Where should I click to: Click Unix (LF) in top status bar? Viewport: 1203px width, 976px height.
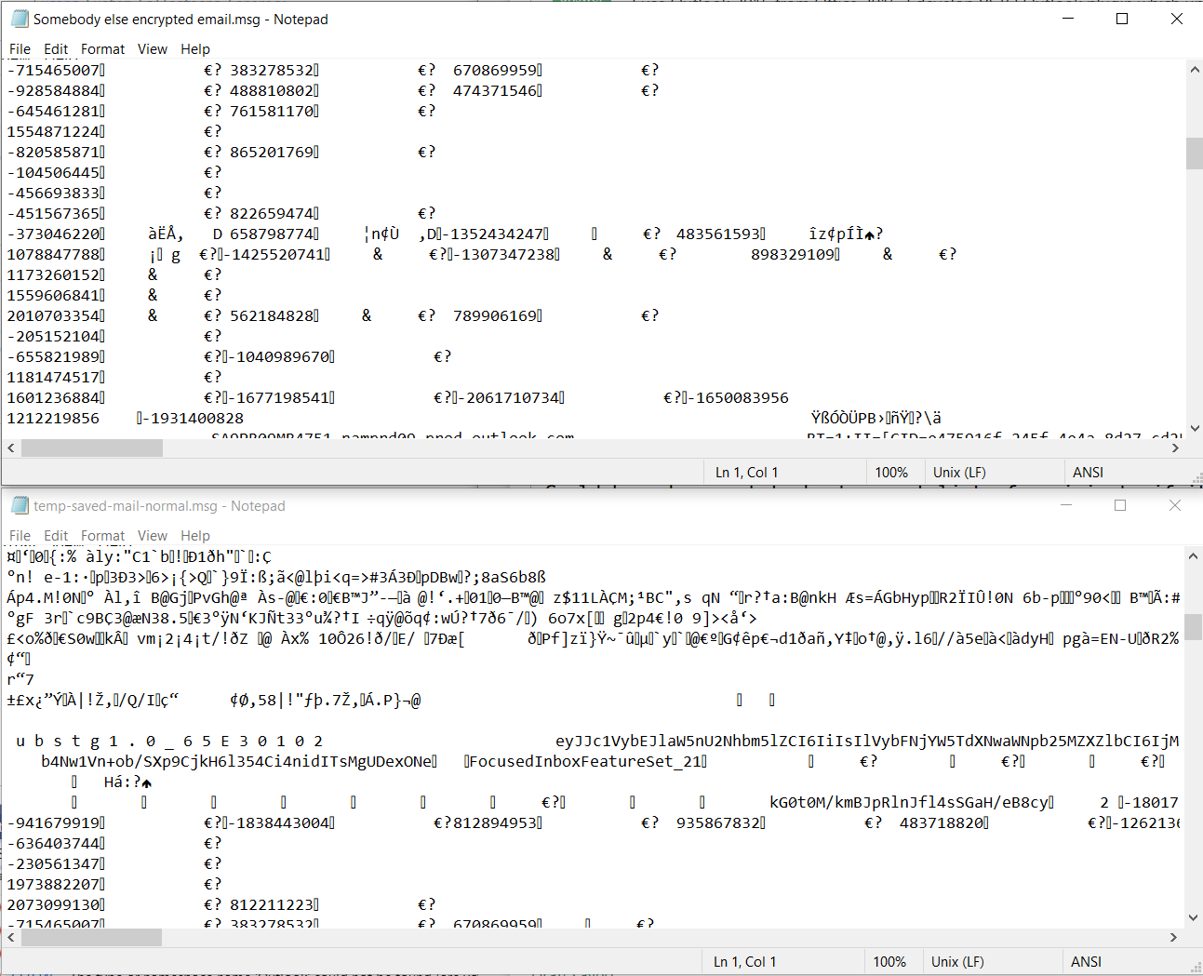pos(959,473)
